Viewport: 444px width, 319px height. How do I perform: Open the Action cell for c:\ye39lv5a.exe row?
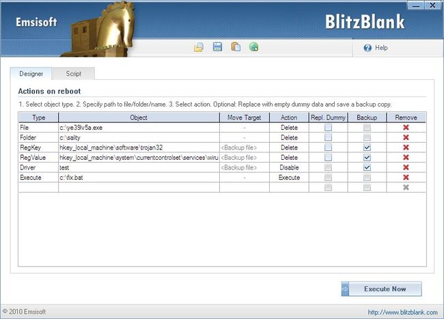289,127
